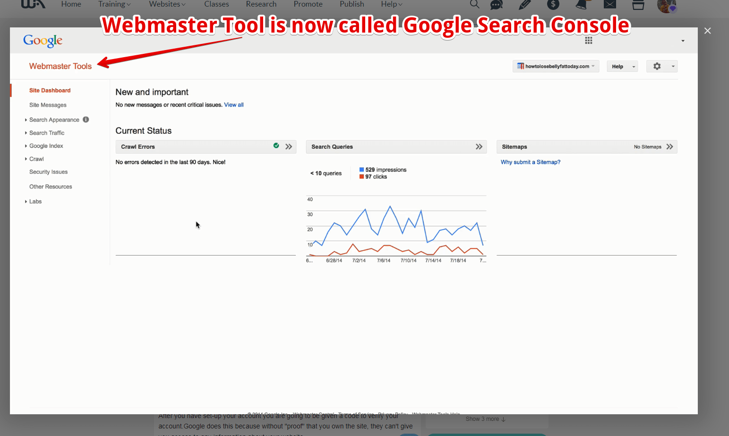Image resolution: width=729 pixels, height=436 pixels.
Task: Open the Help menu in the top navigation
Action: pos(392,4)
